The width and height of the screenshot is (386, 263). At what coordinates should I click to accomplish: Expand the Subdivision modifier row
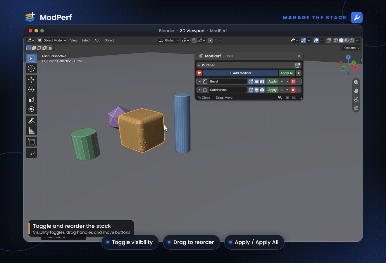[200, 90]
